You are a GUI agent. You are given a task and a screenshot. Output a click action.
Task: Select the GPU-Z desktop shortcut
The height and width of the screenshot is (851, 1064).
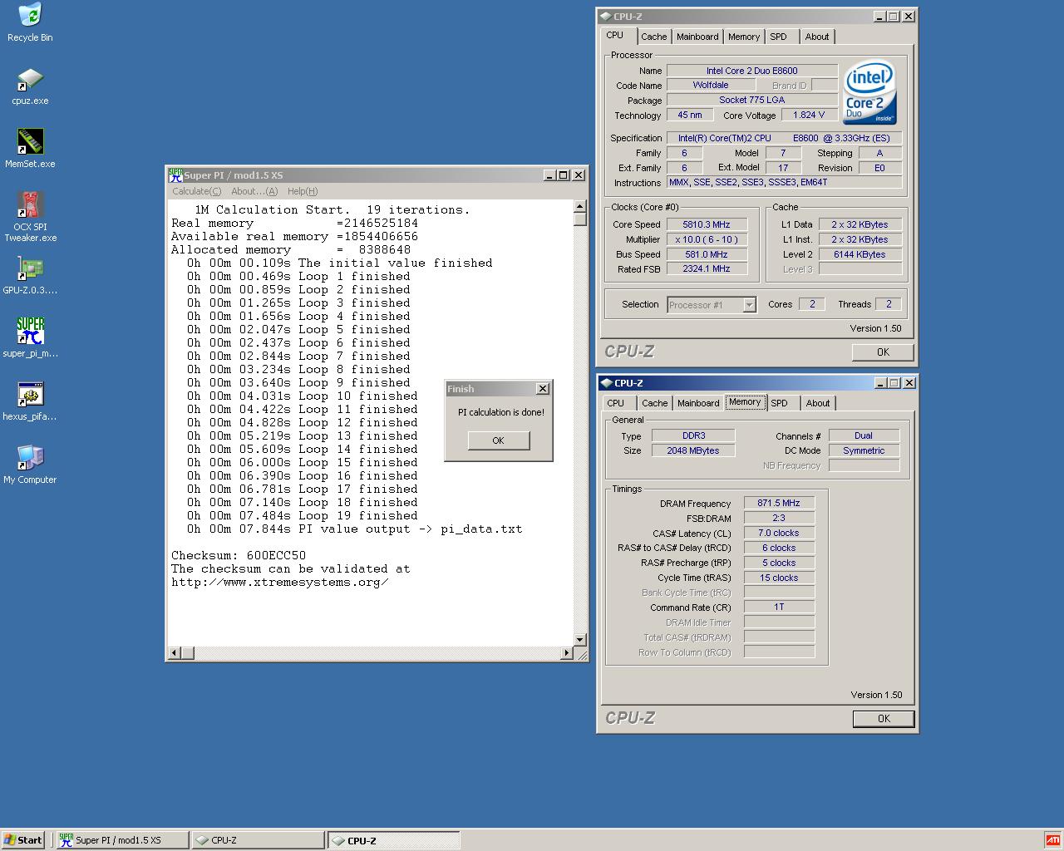[x=30, y=276]
